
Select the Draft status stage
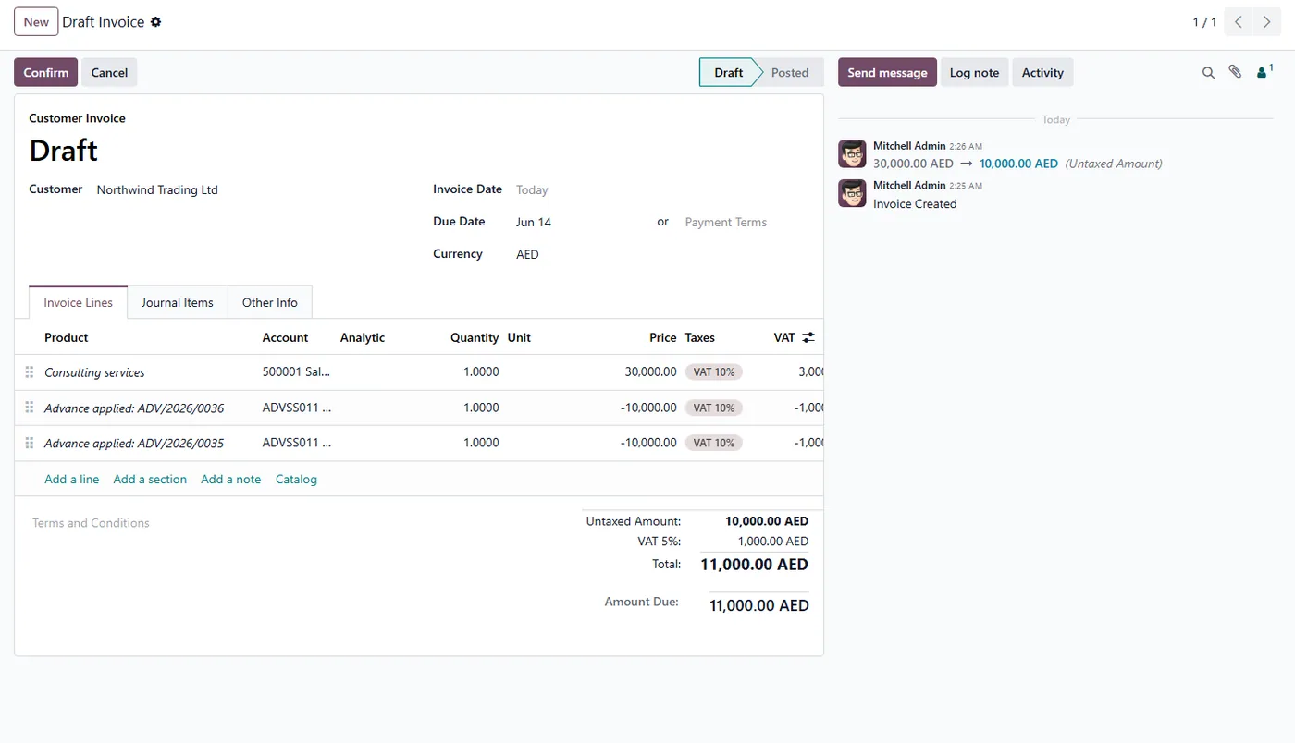[729, 73]
